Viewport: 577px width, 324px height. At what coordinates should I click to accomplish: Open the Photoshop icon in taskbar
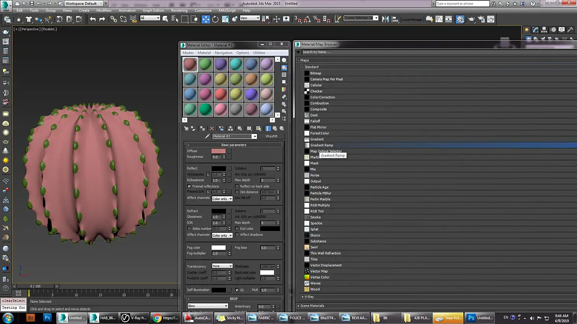47,318
